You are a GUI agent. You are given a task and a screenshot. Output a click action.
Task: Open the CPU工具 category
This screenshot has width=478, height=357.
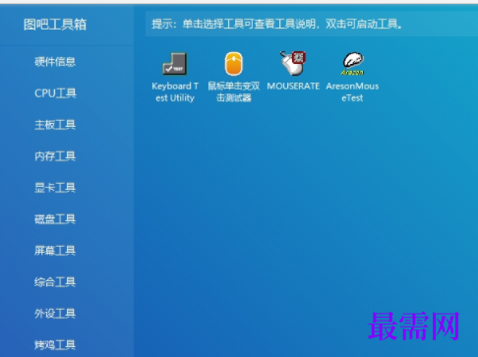(55, 93)
